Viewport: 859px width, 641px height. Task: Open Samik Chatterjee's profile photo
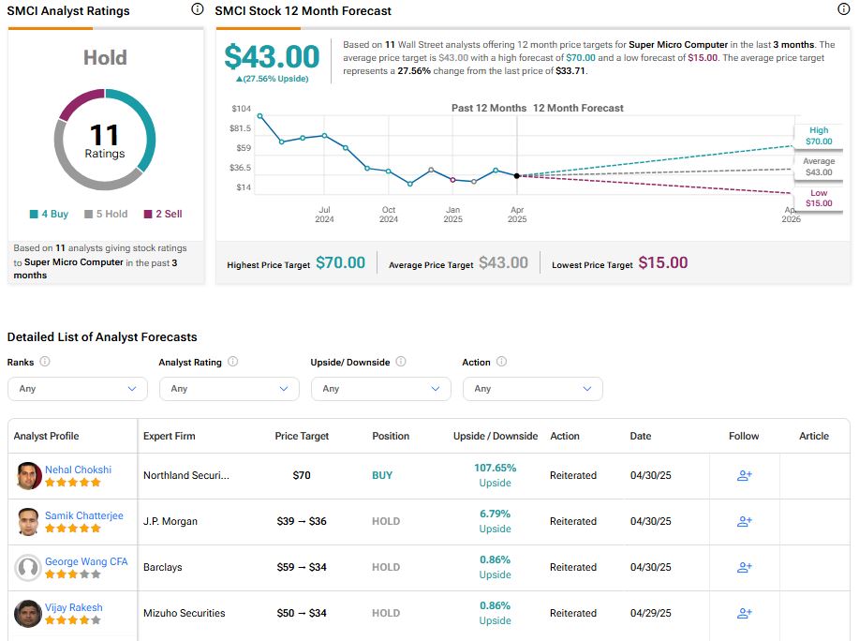pyautogui.click(x=28, y=522)
